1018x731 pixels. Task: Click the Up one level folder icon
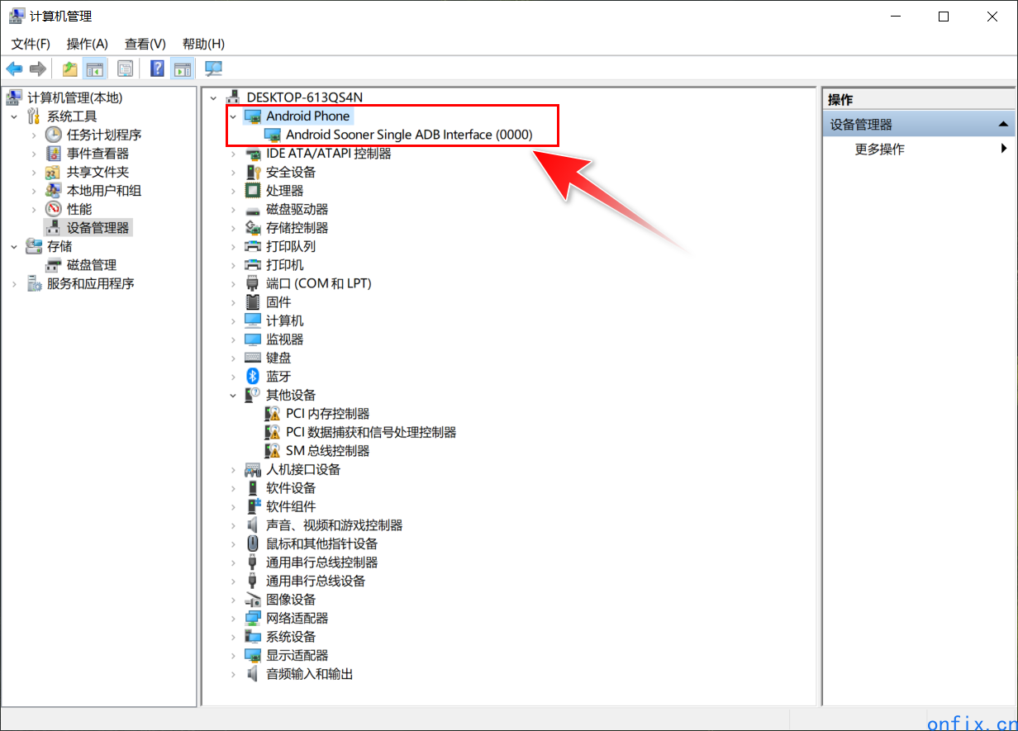click(70, 69)
